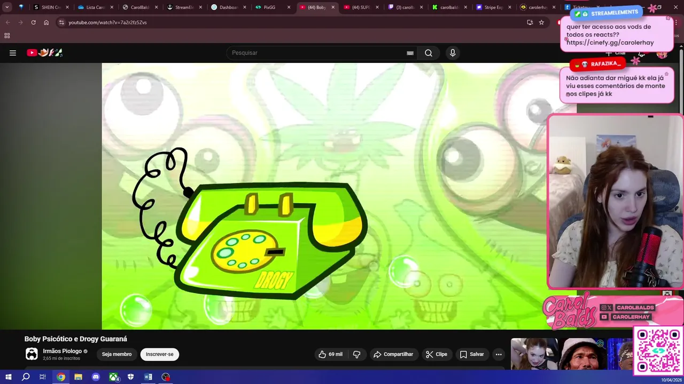Image resolution: width=684 pixels, height=384 pixels.
Task: Open the OBS recording app on taskbar
Action: point(166,377)
